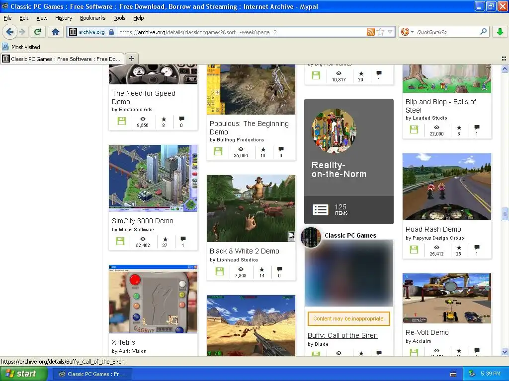The width and height of the screenshot is (509, 381).
Task: Open the Downloads green arrow button
Action: (x=500, y=32)
